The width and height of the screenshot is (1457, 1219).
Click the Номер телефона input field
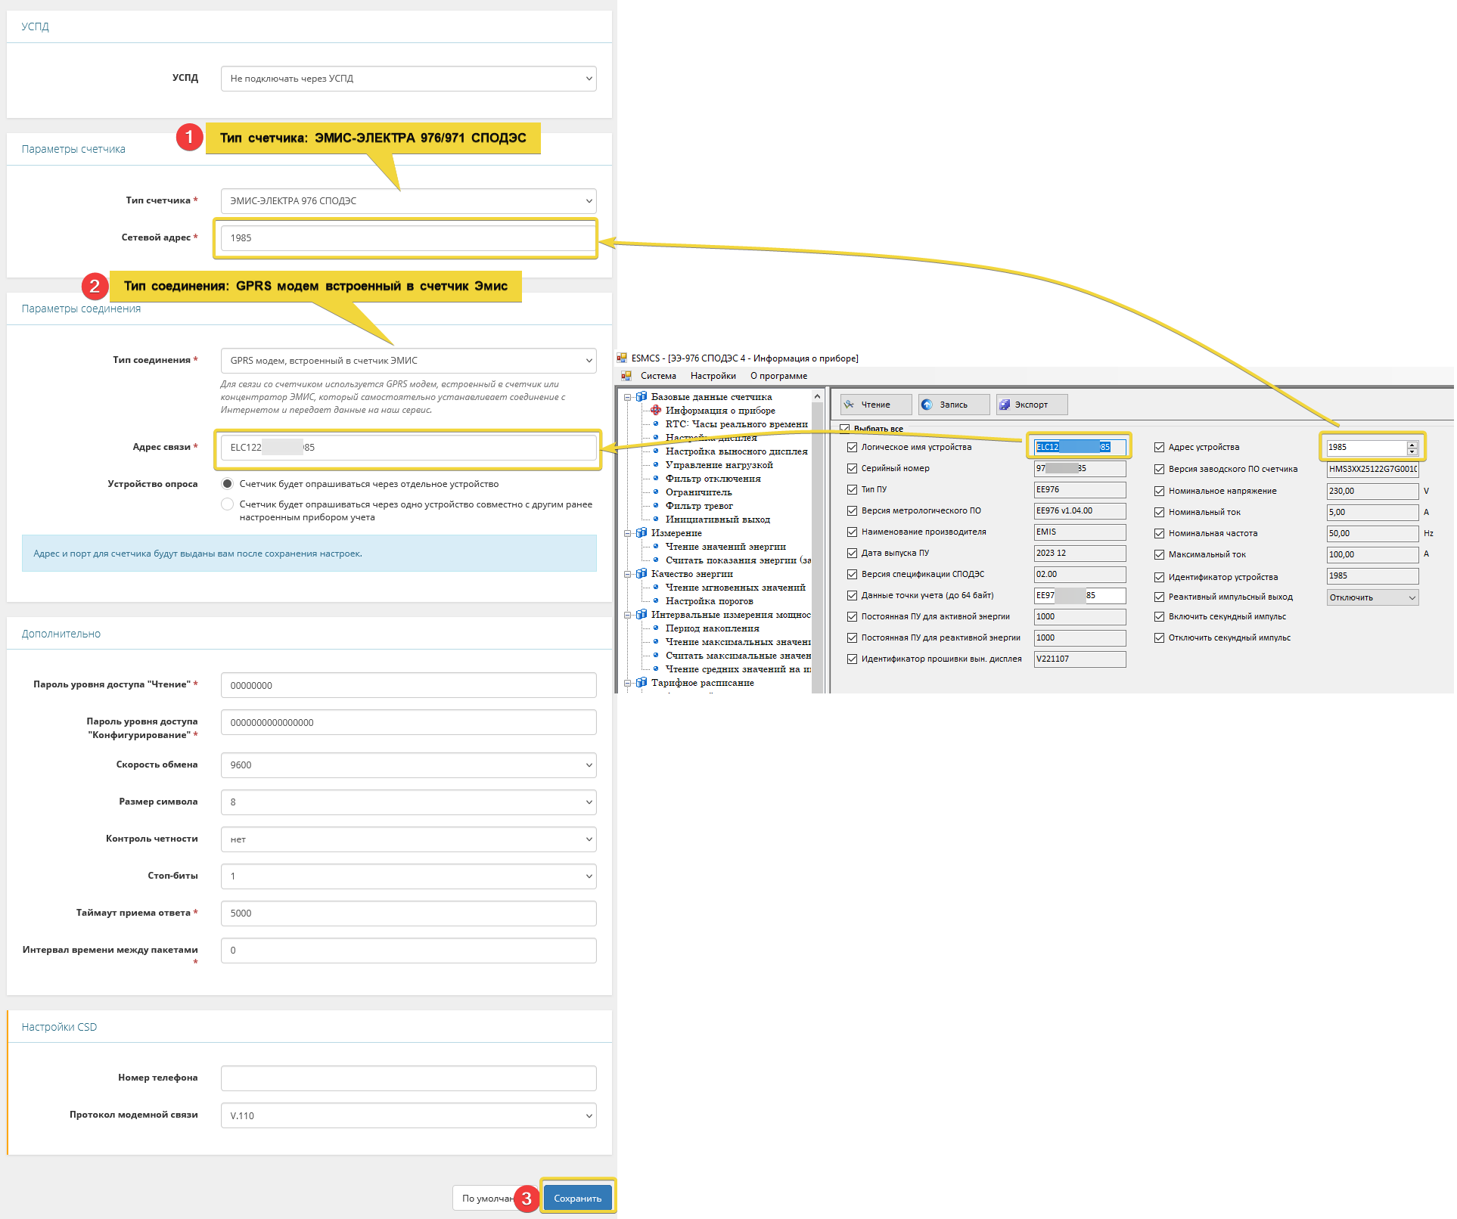[409, 1078]
